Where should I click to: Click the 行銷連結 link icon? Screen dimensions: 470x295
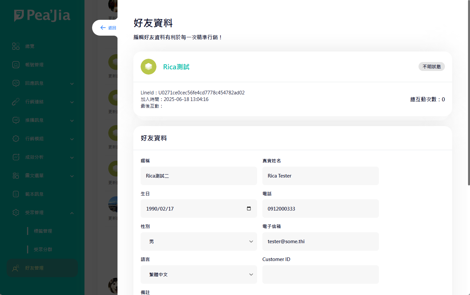16,102
